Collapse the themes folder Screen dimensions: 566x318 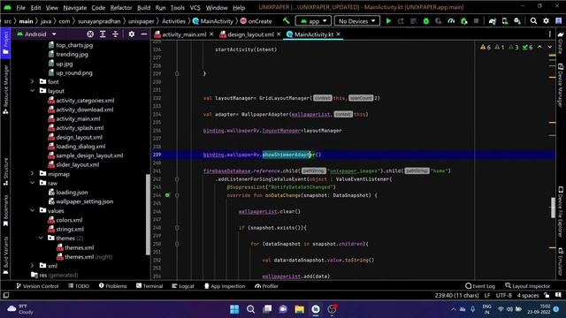coord(42,238)
